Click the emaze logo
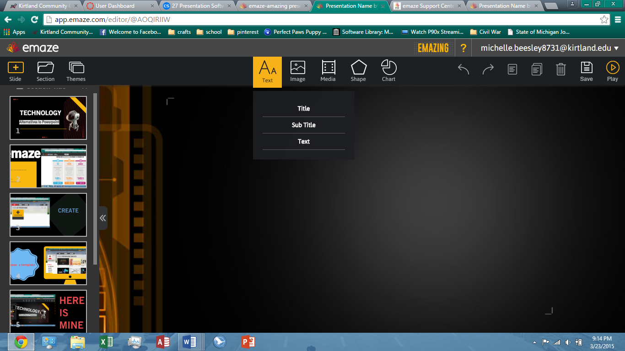The height and width of the screenshot is (351, 625). pyautogui.click(x=33, y=48)
